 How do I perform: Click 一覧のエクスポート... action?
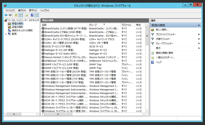click(165, 58)
